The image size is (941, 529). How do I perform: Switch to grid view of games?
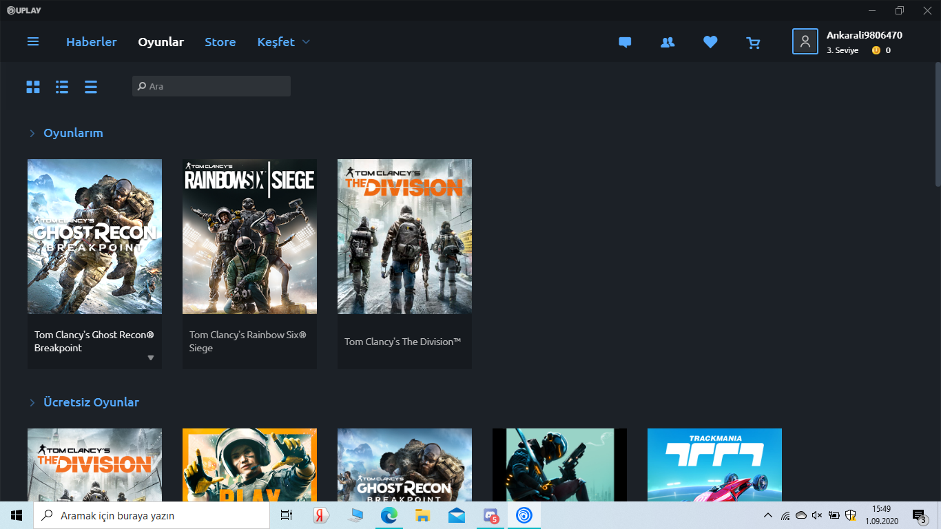click(33, 87)
